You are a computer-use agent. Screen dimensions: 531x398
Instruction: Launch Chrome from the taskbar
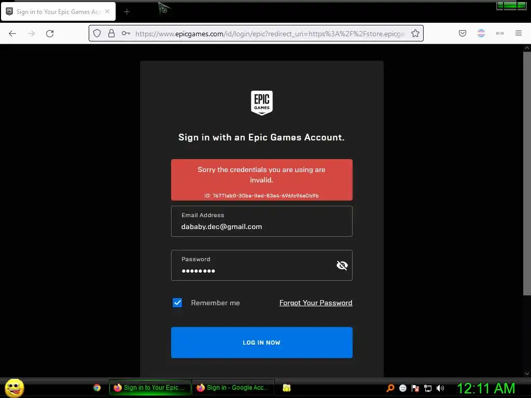(x=97, y=388)
